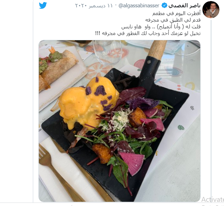Select the line أفطرت اليوم في مطعم
The image size is (224, 206).
tap(176, 13)
